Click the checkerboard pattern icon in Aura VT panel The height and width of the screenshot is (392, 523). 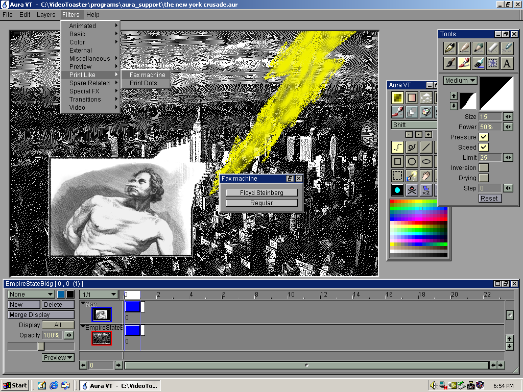397,97
